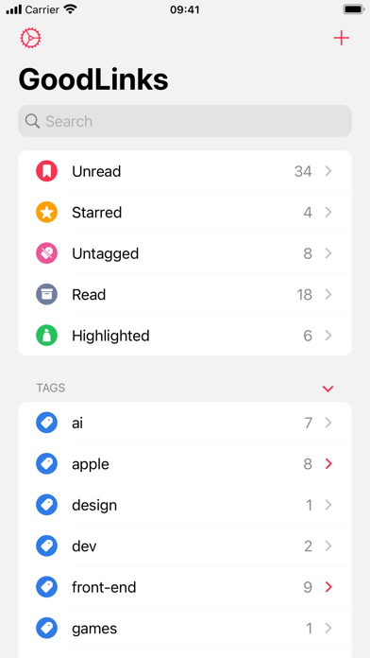
Task: Click the red Unread bookmark icon
Action: point(46,171)
